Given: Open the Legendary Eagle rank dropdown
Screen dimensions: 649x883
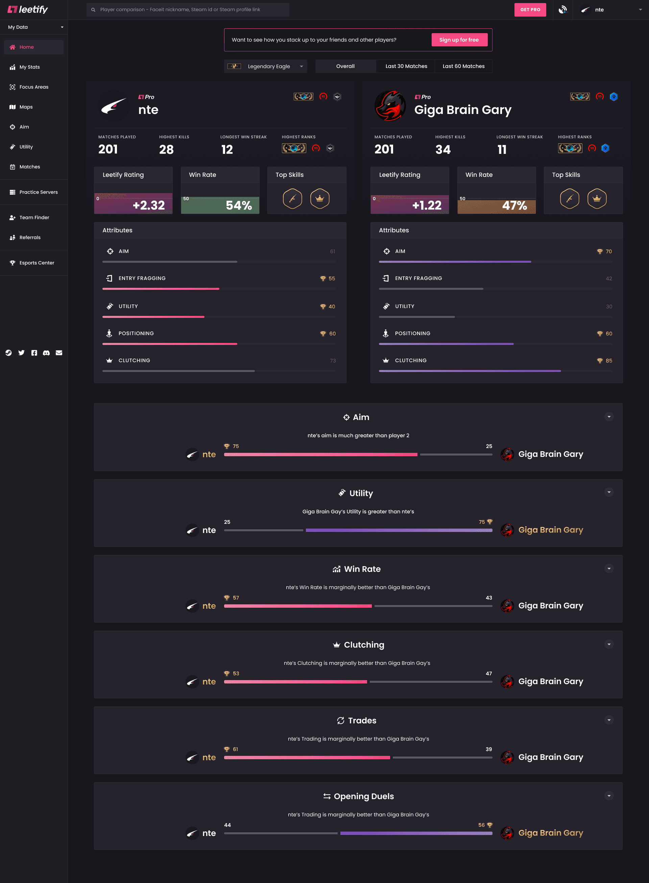Looking at the screenshot, I should (266, 66).
